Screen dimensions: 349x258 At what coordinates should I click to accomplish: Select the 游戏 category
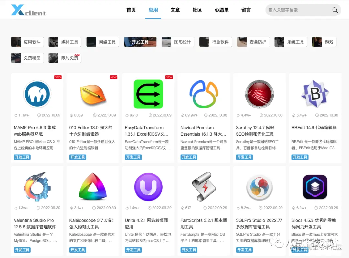[324, 42]
